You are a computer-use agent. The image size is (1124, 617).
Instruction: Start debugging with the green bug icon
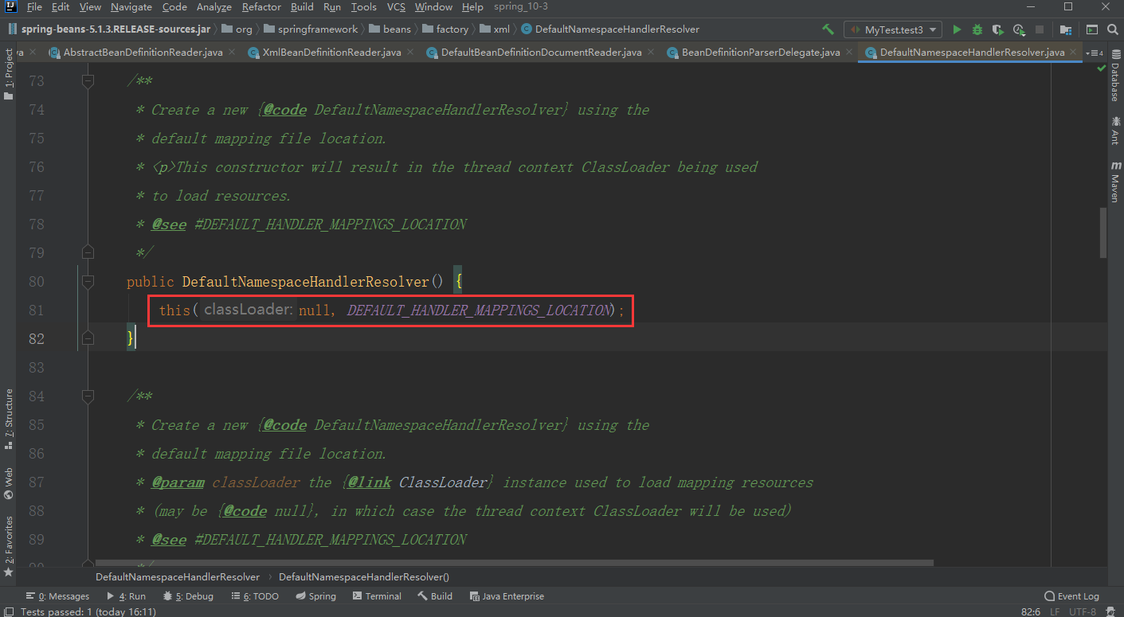pyautogui.click(x=977, y=29)
